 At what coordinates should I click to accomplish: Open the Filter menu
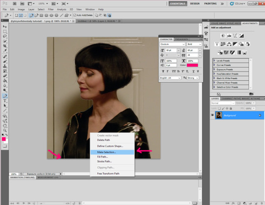[x=51, y=9]
